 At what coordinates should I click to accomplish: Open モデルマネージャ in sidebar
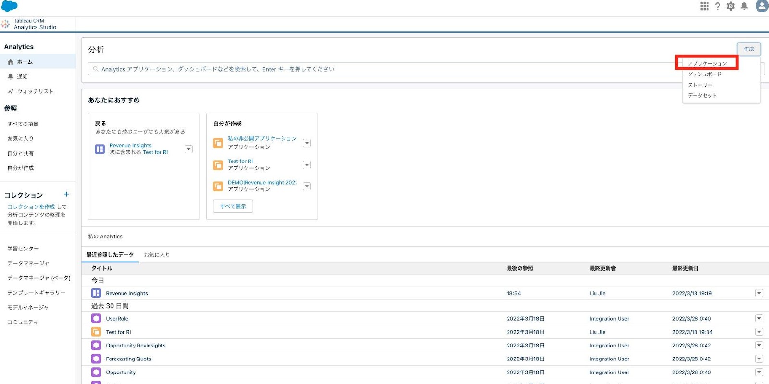click(28, 307)
